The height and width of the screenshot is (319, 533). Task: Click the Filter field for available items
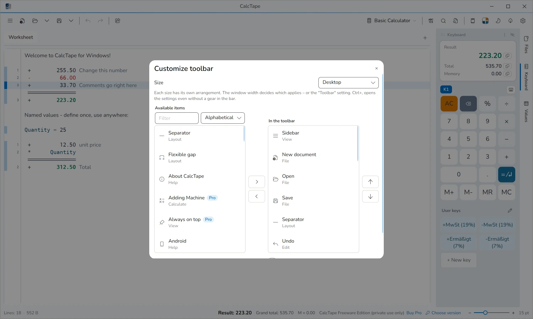pyautogui.click(x=177, y=118)
